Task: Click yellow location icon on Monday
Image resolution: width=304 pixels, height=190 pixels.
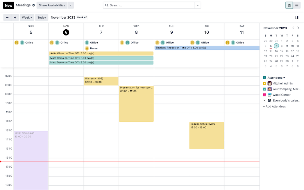Action: (x=52, y=42)
